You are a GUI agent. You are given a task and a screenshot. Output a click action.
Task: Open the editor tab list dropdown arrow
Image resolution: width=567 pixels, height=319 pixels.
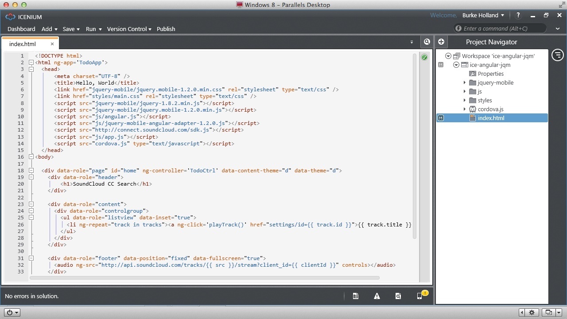pos(412,42)
